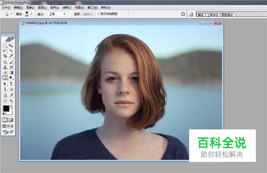The image size is (267, 173).
Task: Open the 滤镜(T) menu
Action: pos(67,8)
